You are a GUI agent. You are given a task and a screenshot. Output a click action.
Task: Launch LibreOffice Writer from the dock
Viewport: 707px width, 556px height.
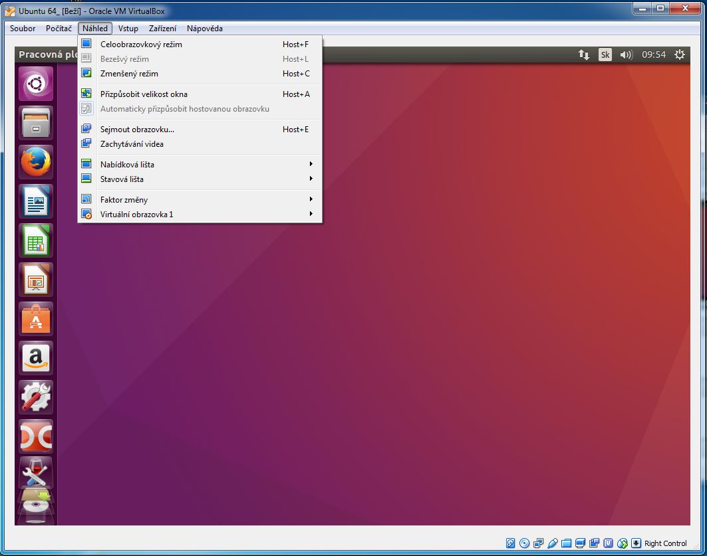(x=36, y=201)
